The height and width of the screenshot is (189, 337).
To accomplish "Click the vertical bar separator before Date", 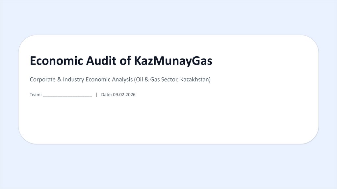I will tap(97, 95).
